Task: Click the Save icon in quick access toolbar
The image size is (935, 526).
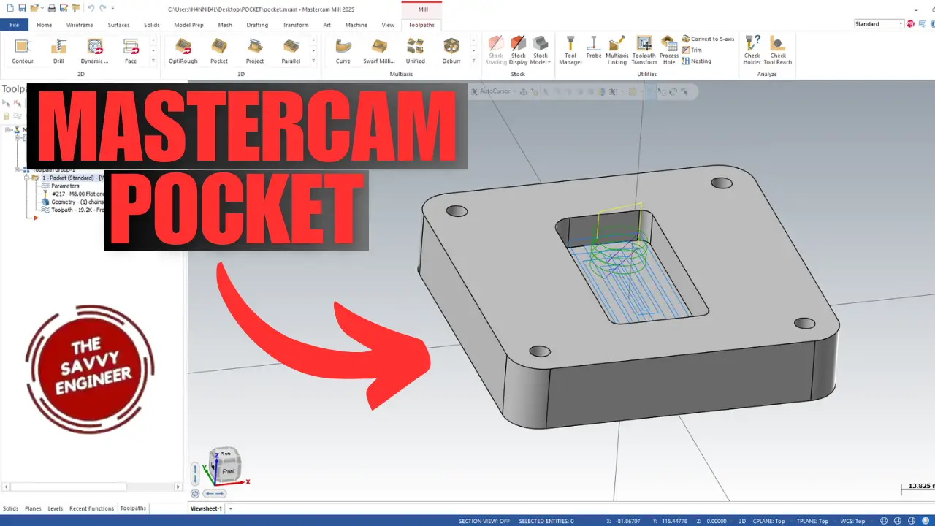Action: (x=22, y=8)
